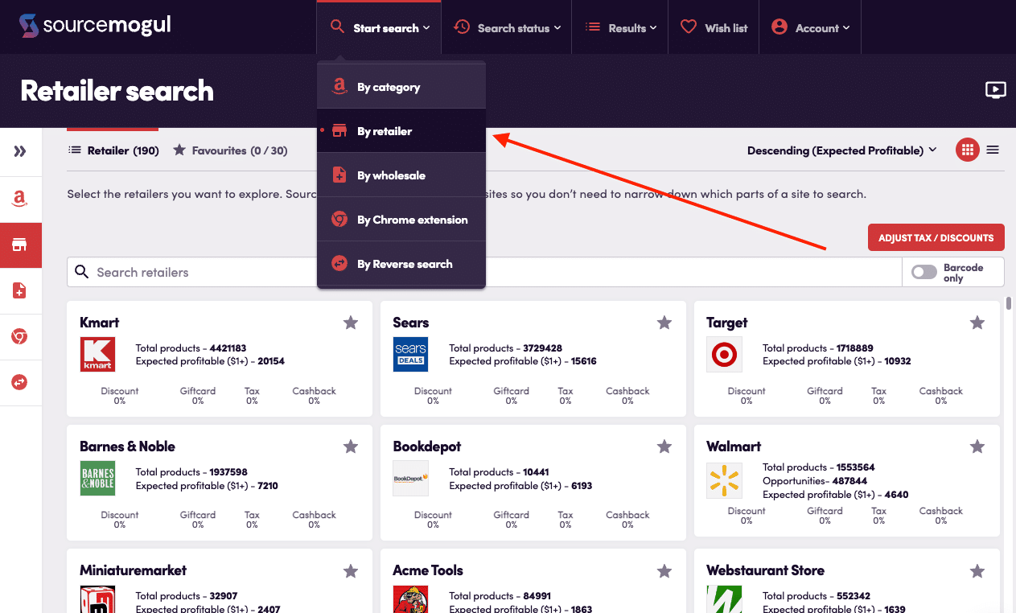
Task: Click the wholesale file icon in sidebar
Action: point(20,291)
